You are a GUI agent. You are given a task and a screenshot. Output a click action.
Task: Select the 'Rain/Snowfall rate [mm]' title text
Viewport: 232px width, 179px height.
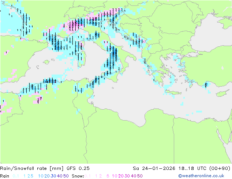(32, 168)
